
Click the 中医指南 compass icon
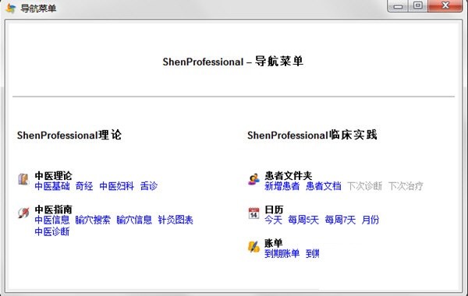(x=23, y=213)
